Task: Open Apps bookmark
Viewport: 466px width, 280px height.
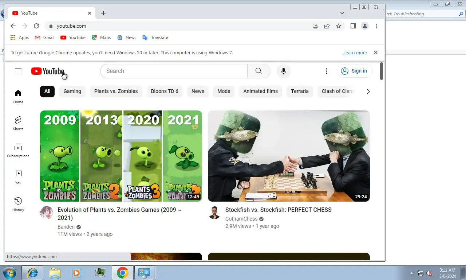Action: (x=20, y=38)
